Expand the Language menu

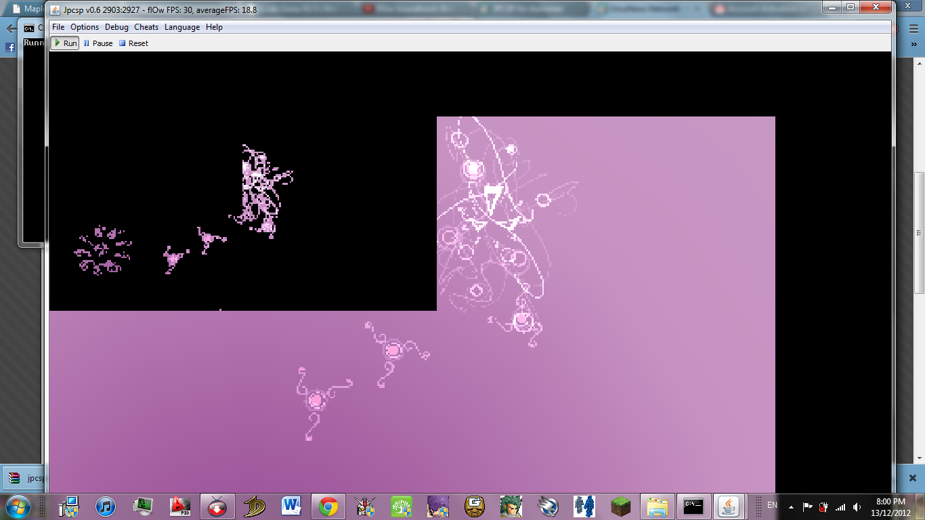[182, 27]
